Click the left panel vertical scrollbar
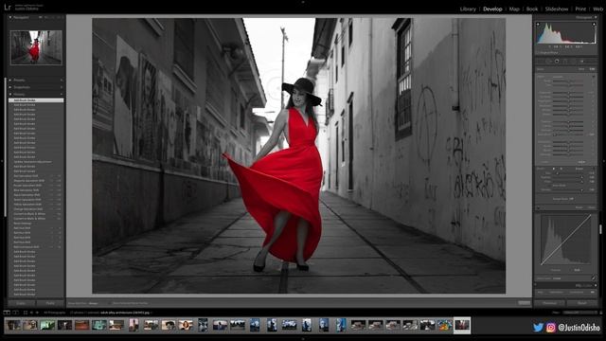 (x=6, y=147)
